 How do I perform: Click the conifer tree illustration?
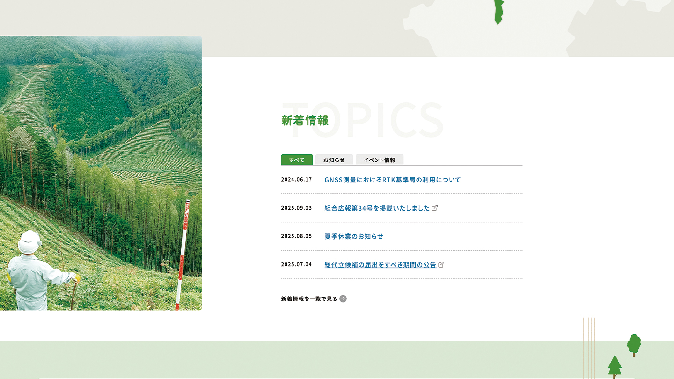point(615,365)
